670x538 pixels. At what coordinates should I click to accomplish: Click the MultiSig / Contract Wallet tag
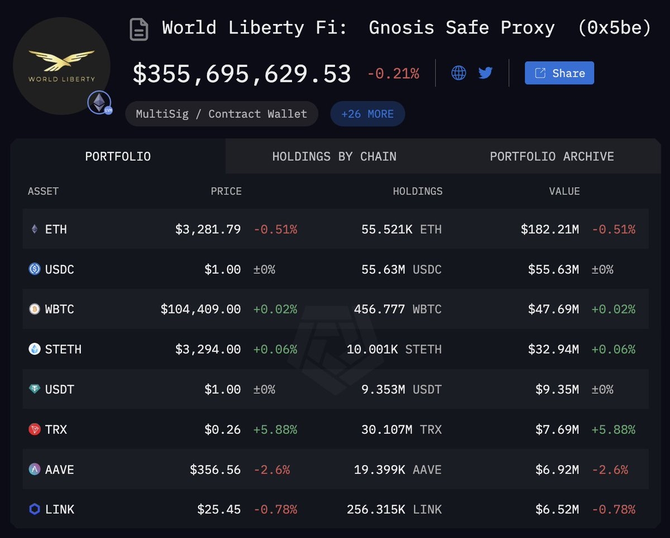click(x=222, y=114)
